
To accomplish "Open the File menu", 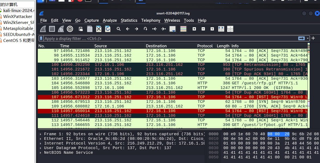I will 44,20.
